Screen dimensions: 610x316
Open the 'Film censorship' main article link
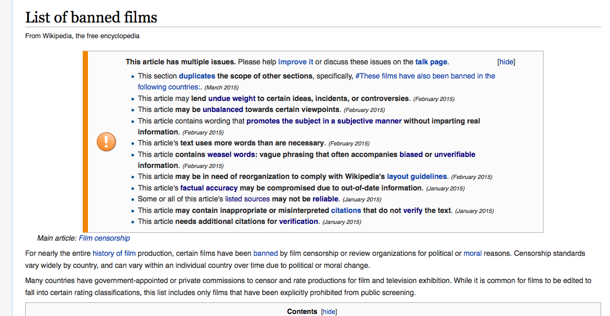104,238
